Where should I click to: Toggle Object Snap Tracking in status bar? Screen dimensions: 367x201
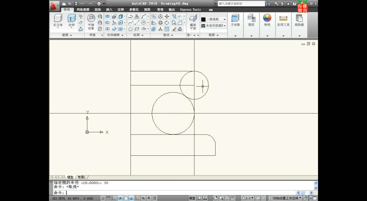132,198
